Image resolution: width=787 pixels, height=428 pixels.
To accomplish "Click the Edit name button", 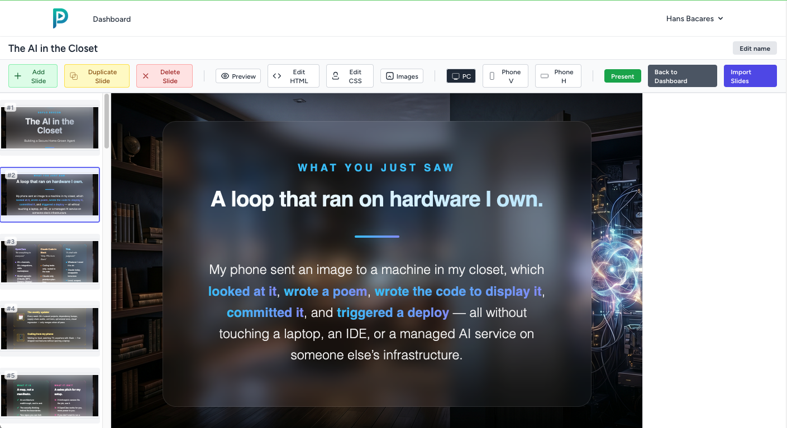I will [x=754, y=49].
